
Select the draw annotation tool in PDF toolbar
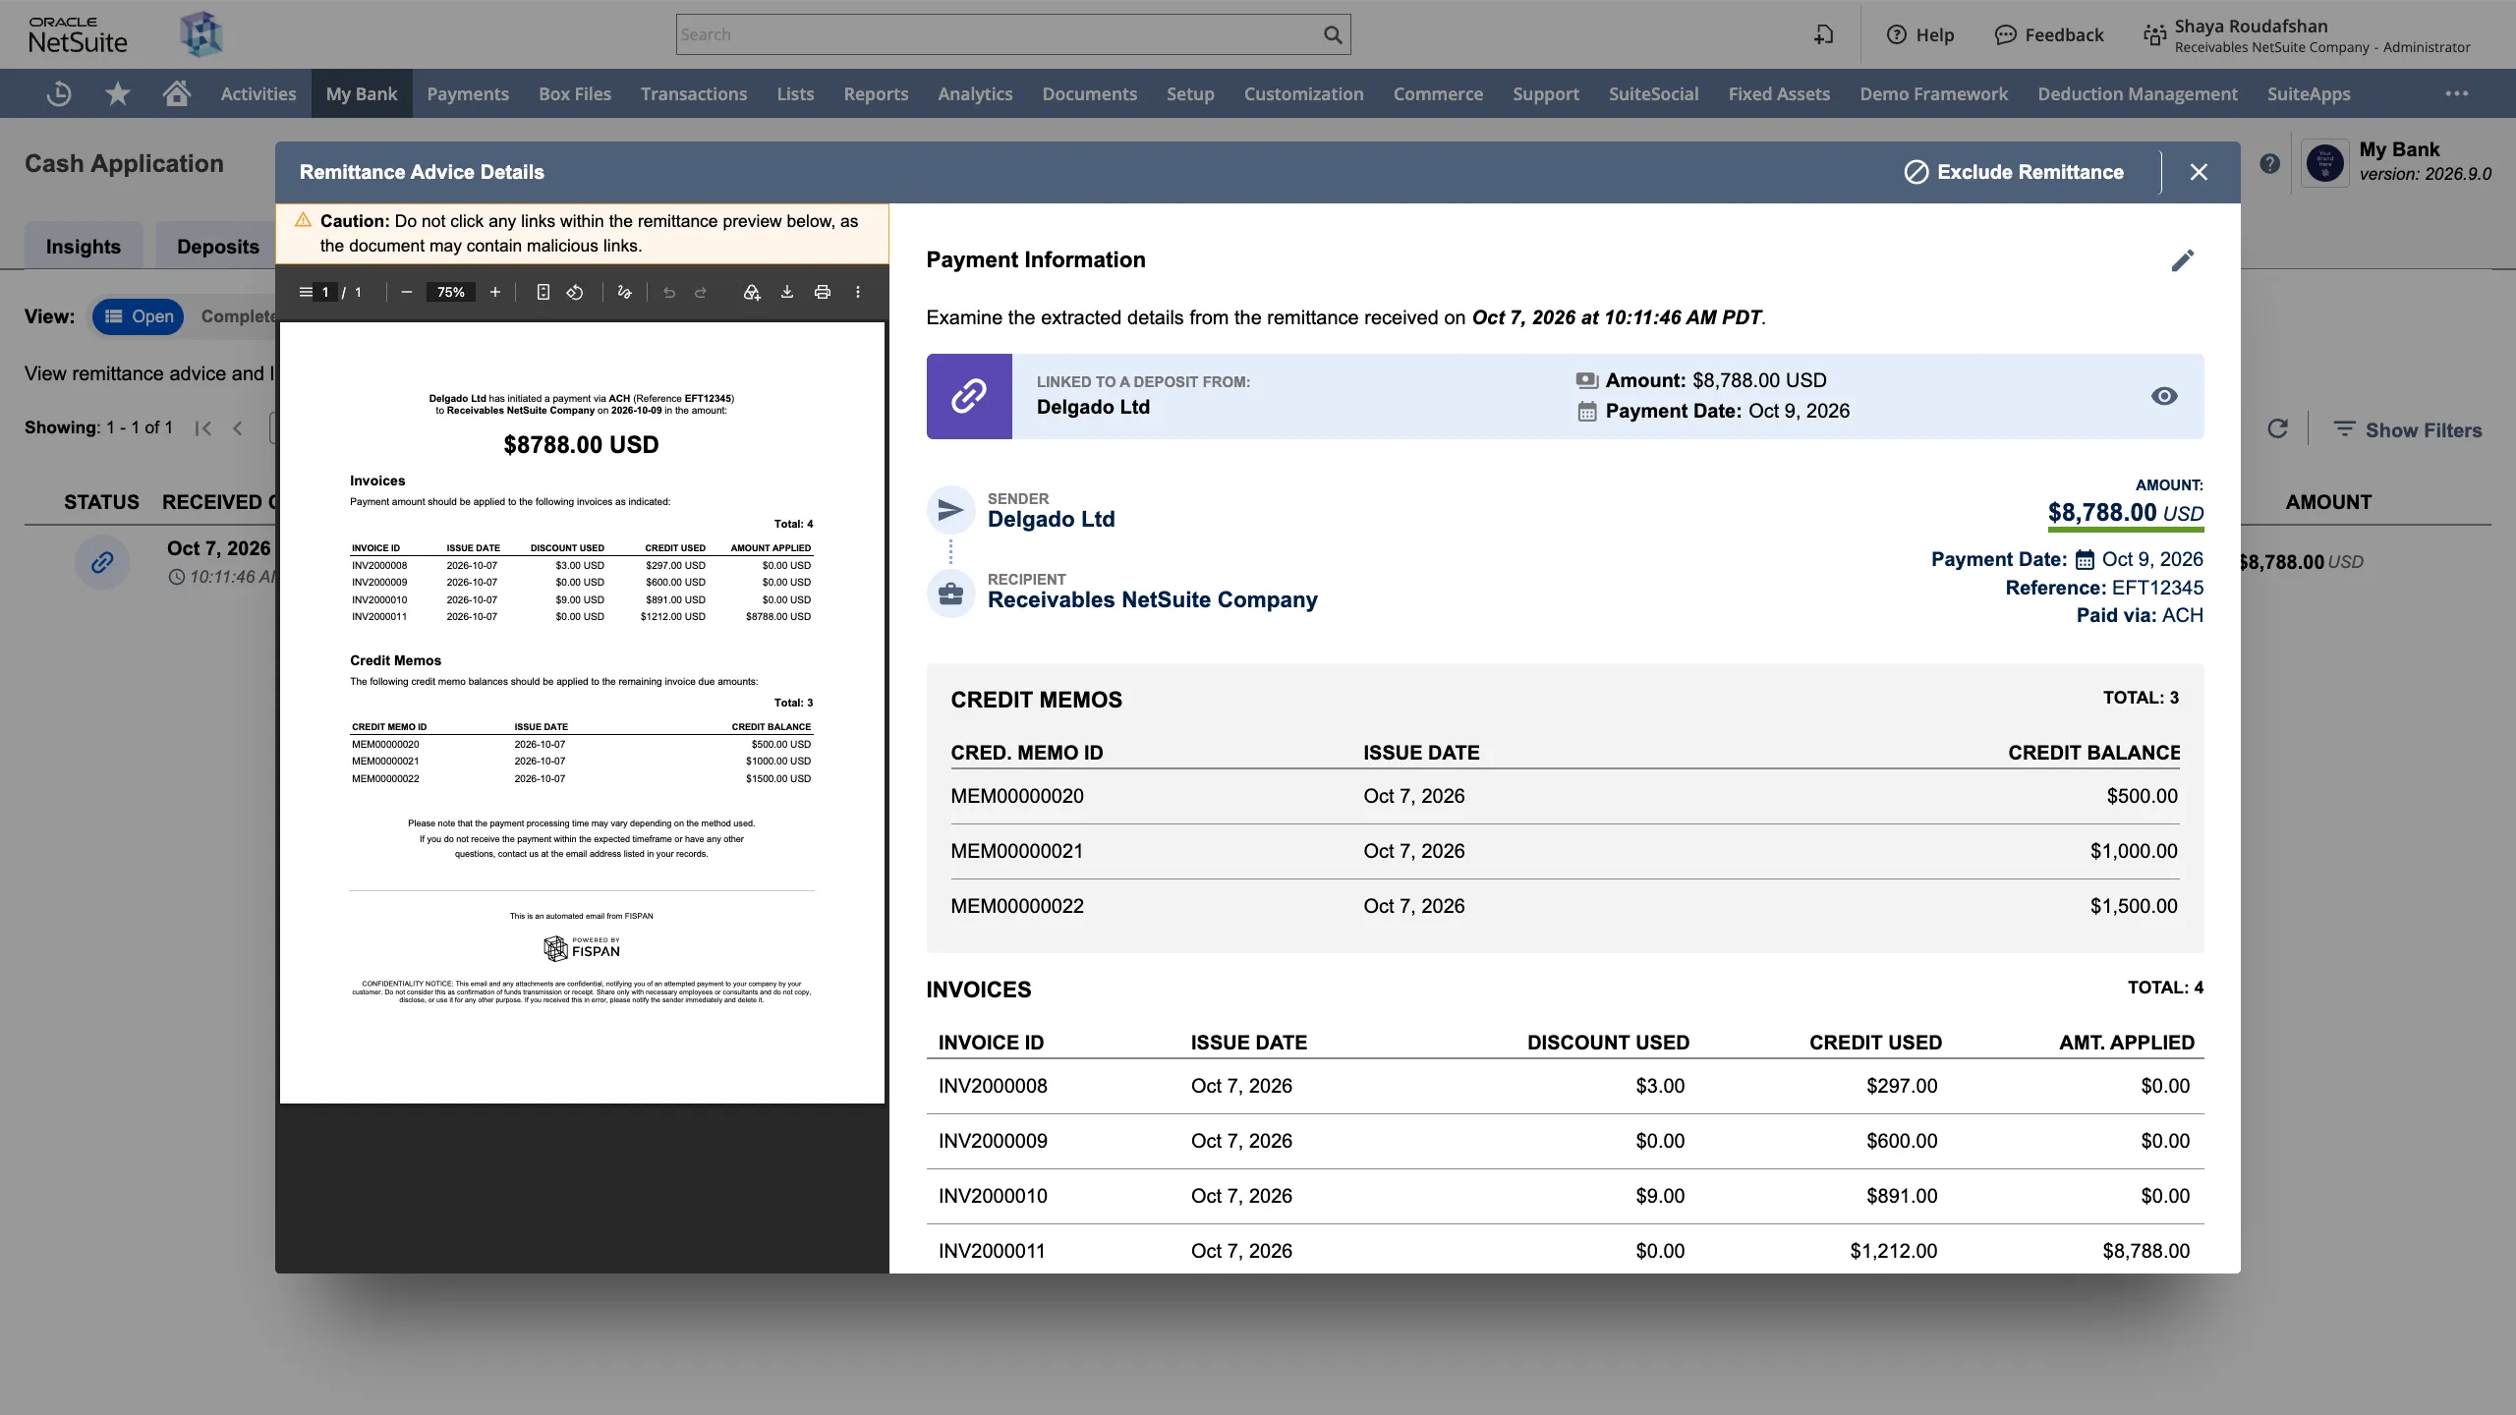pos(624,292)
